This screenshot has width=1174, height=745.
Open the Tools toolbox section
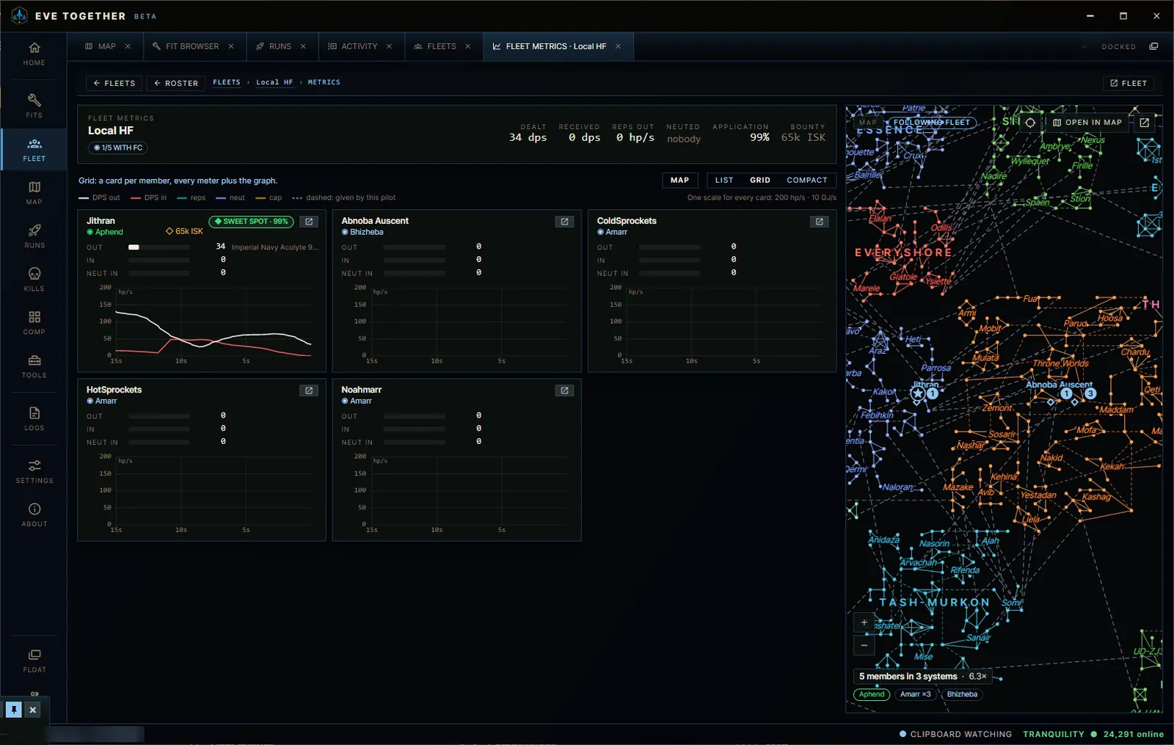coord(34,366)
